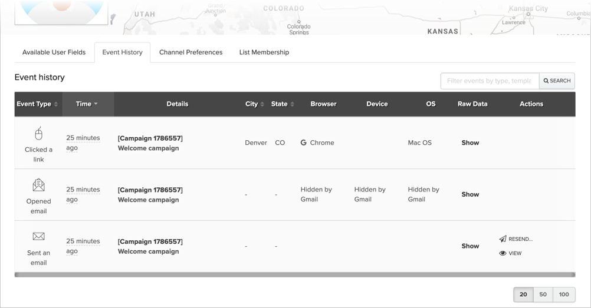
Task: Set page size to 50 events
Action: (x=543, y=294)
